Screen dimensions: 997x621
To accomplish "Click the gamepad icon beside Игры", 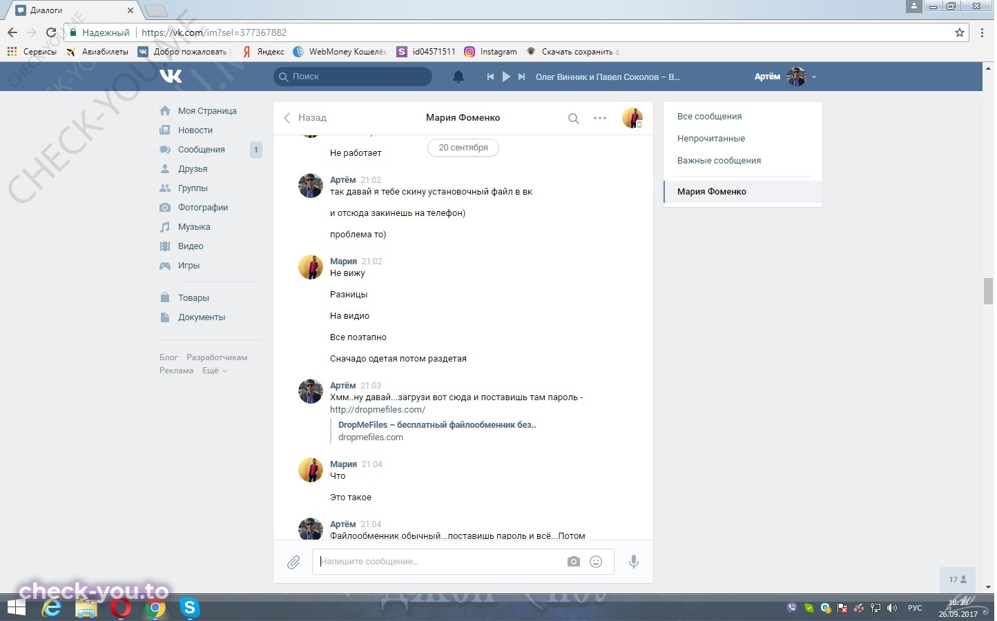I will (x=165, y=266).
